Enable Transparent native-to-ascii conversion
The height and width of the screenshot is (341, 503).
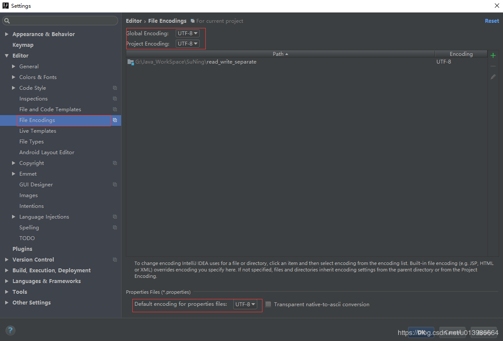pos(268,304)
